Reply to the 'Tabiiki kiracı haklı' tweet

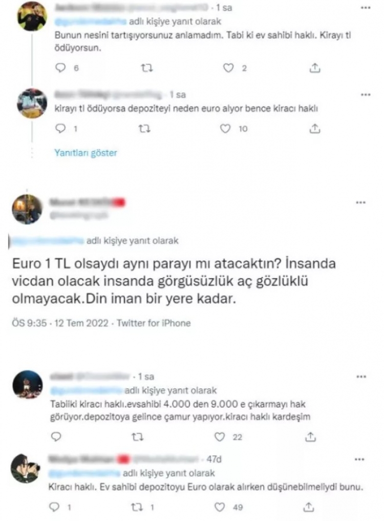pos(56,436)
